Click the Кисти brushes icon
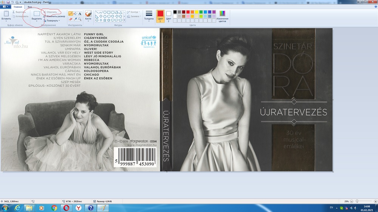 click(88, 14)
